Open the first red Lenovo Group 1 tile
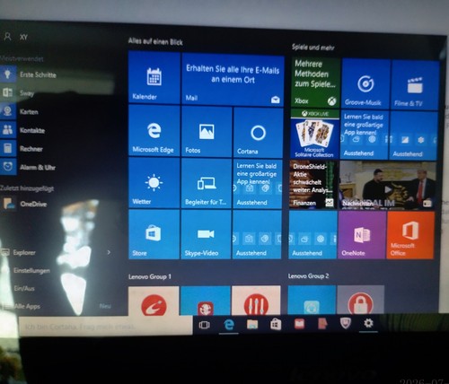449x384 pixels. pyautogui.click(x=154, y=301)
